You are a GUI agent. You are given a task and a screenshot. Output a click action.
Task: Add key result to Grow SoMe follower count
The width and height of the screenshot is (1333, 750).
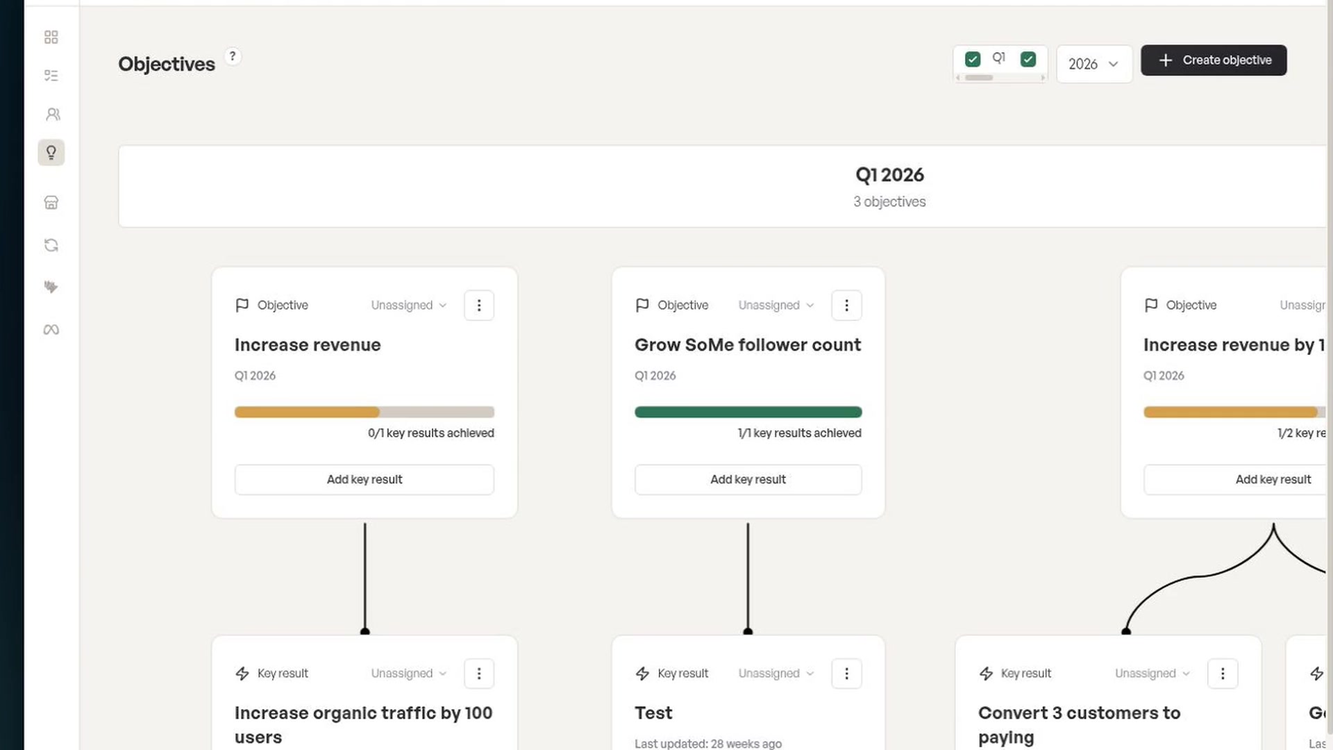pyautogui.click(x=748, y=479)
